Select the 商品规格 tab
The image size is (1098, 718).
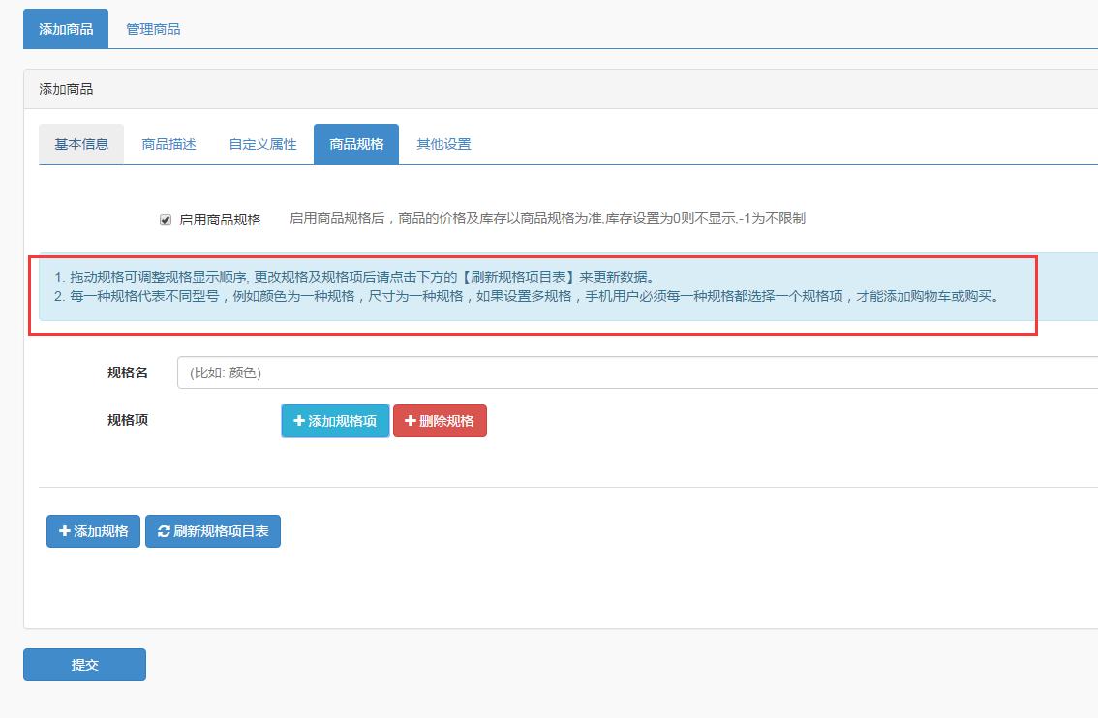[355, 143]
